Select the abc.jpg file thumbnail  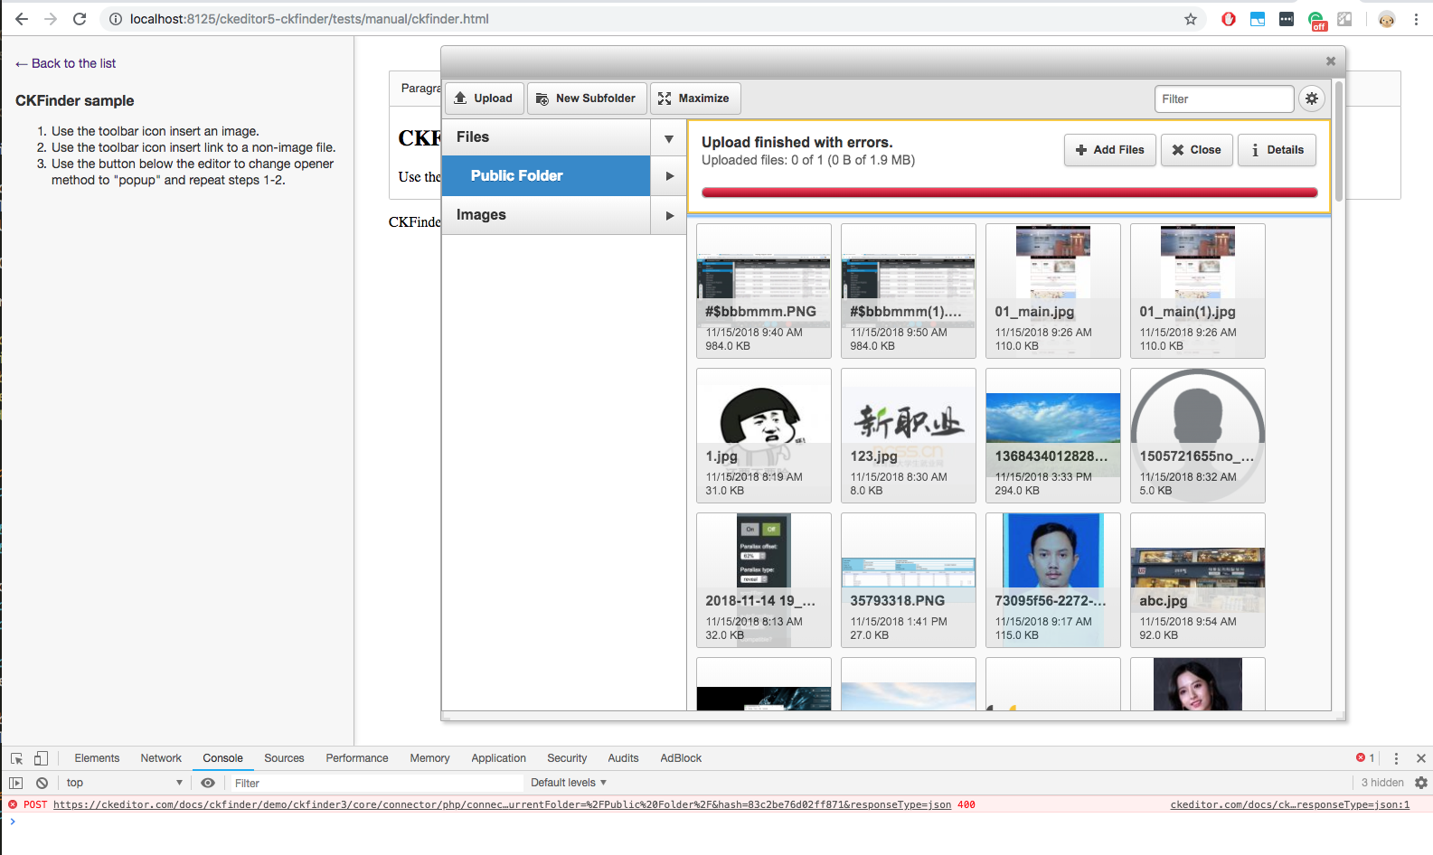tap(1198, 580)
